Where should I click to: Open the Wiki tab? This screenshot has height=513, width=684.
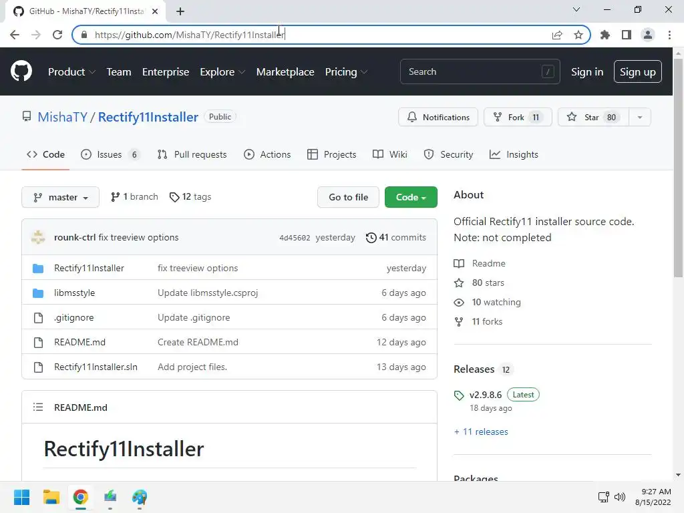pos(390,154)
